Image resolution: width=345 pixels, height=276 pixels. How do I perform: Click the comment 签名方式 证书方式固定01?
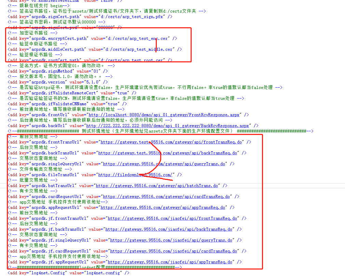coord(61,66)
